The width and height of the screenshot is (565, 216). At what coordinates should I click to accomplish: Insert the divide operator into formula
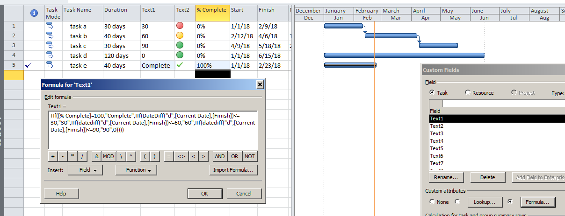pyautogui.click(x=83, y=156)
